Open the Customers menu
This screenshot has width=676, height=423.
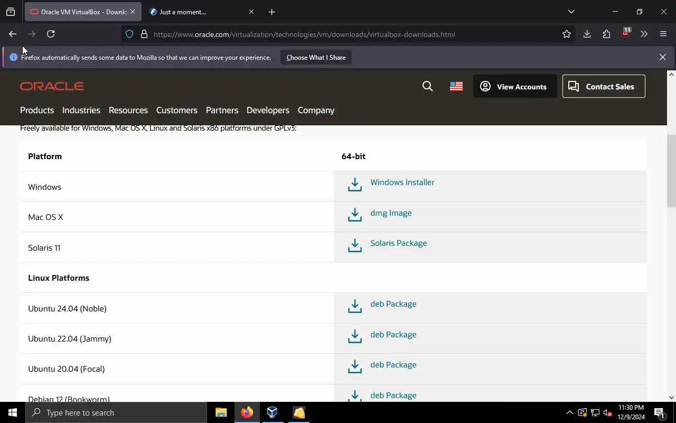177,110
